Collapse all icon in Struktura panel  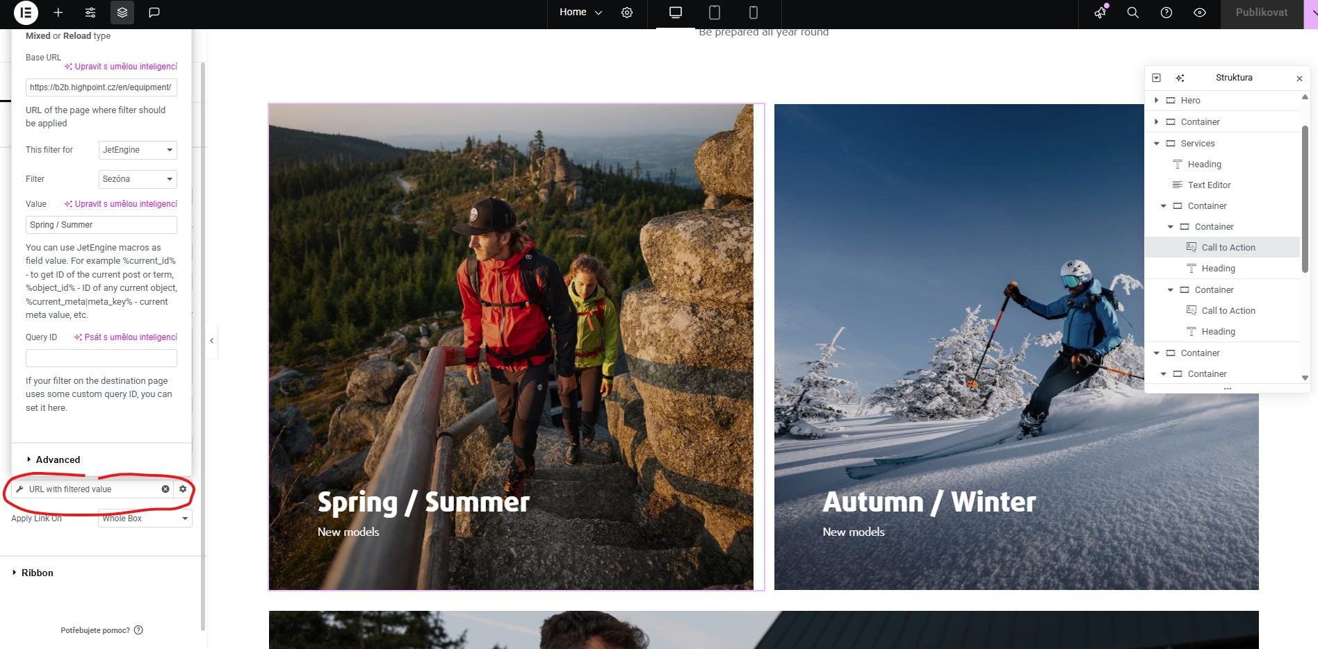click(1157, 78)
